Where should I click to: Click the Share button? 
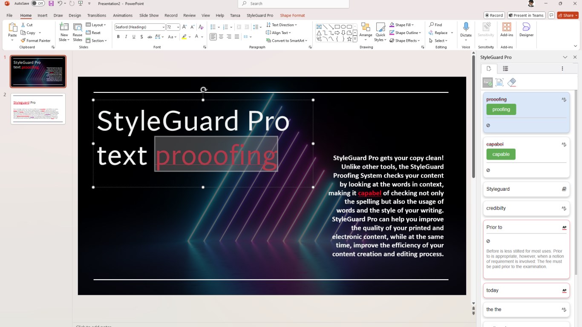(x=568, y=15)
